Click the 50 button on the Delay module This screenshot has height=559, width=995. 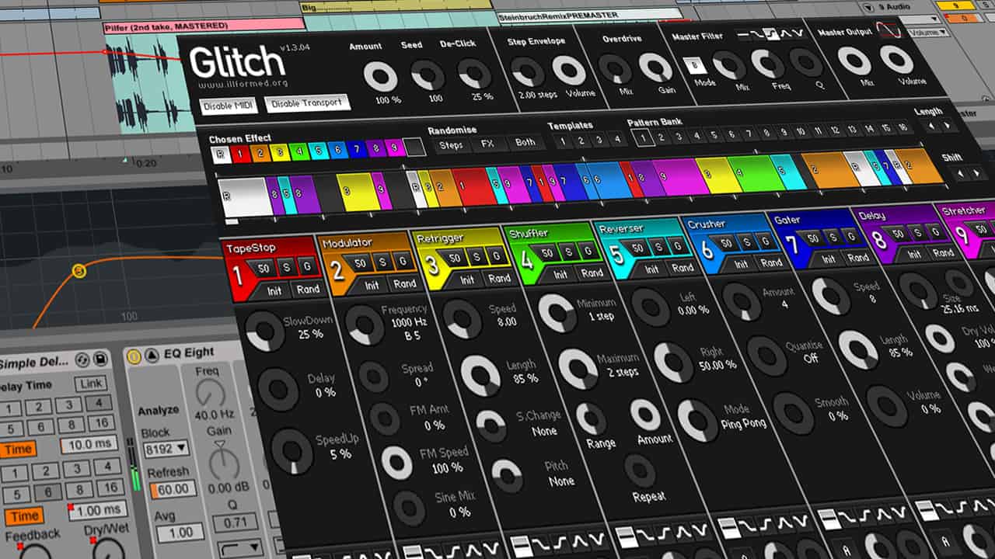click(x=898, y=233)
